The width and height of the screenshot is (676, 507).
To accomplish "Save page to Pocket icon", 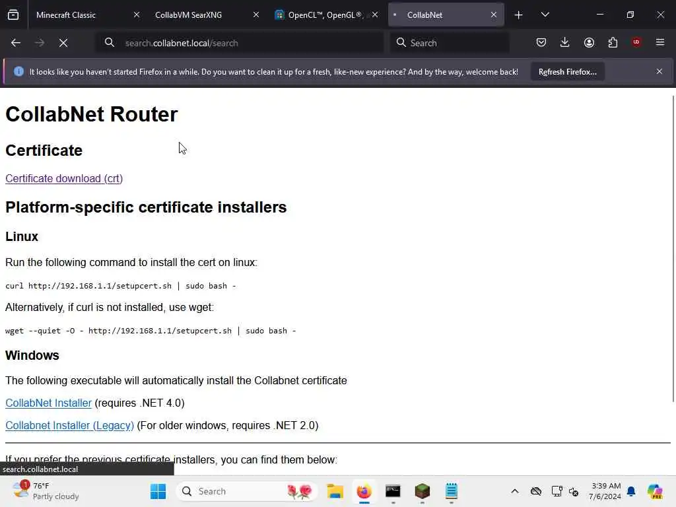I will click(541, 42).
